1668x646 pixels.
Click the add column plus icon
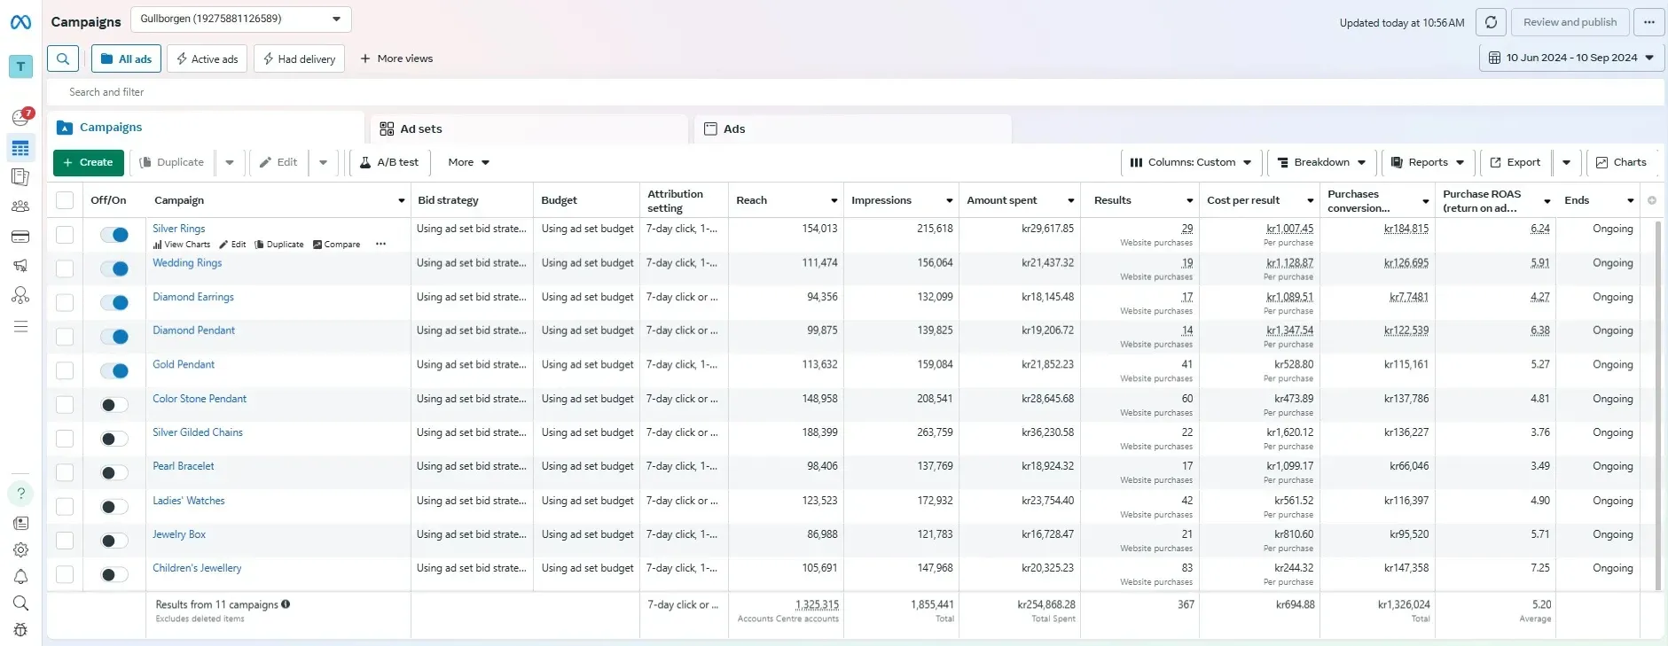1651,200
